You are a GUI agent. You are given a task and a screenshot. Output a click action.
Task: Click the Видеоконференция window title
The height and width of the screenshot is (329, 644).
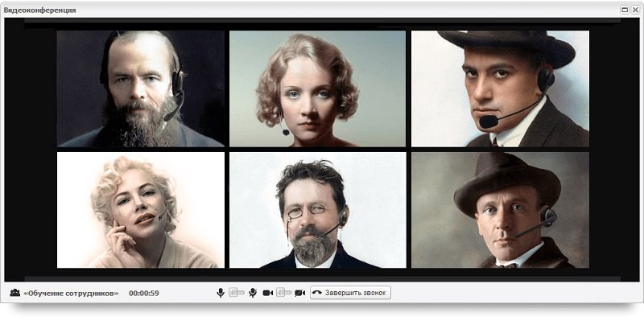[39, 10]
